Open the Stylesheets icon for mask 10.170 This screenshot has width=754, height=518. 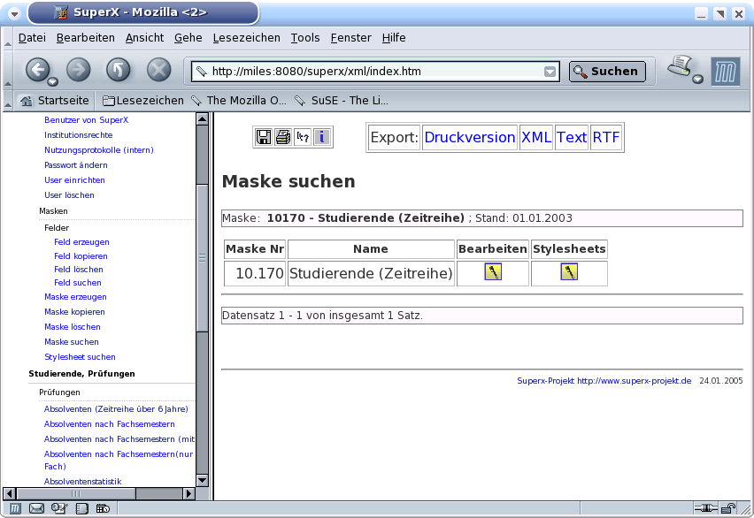[569, 272]
